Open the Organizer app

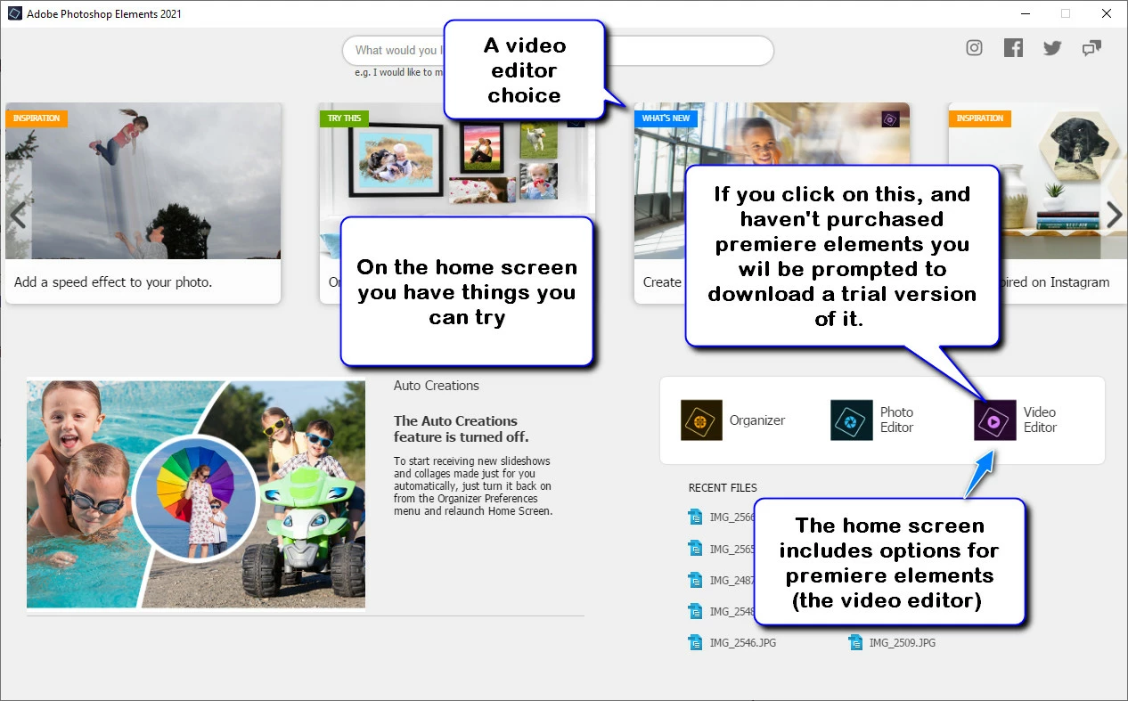pyautogui.click(x=732, y=420)
